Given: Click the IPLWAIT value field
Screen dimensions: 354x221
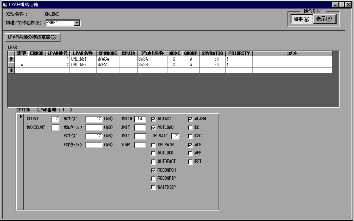Looking at the screenshot, I should (x=175, y=136).
